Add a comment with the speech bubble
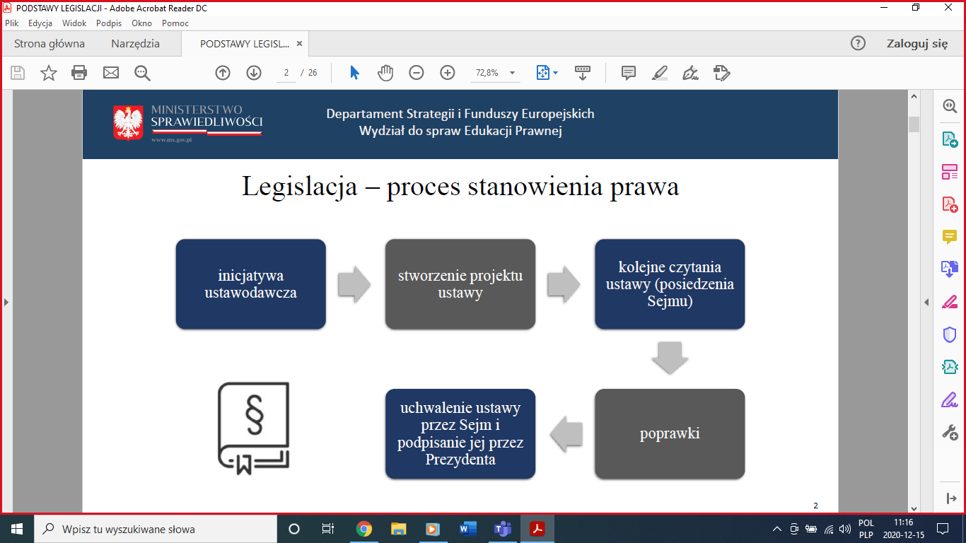 pyautogui.click(x=629, y=73)
